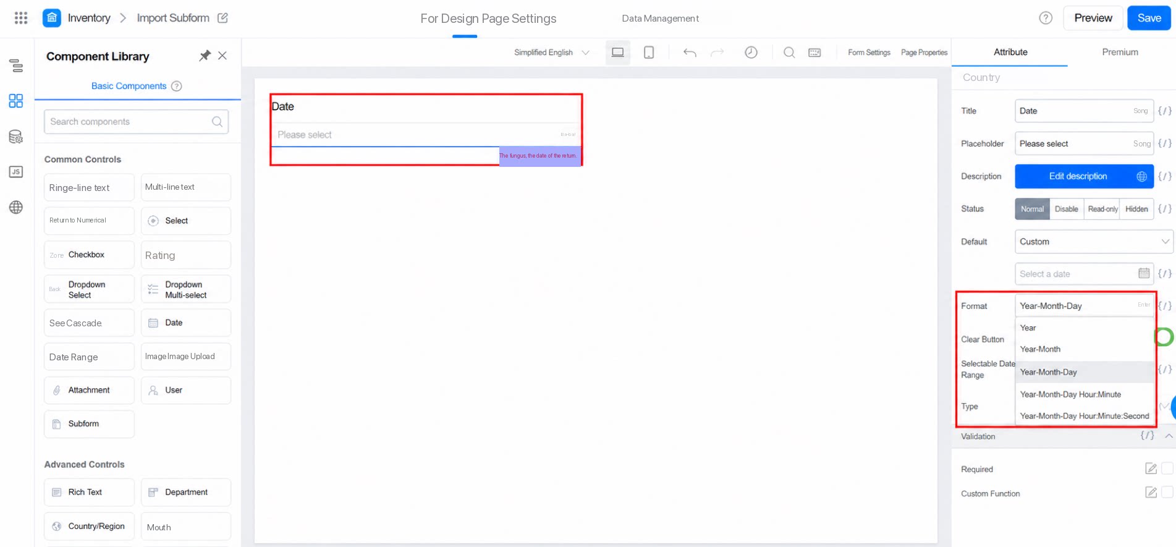Click the search magnifier in top toolbar
1176x547 pixels.
click(x=789, y=53)
